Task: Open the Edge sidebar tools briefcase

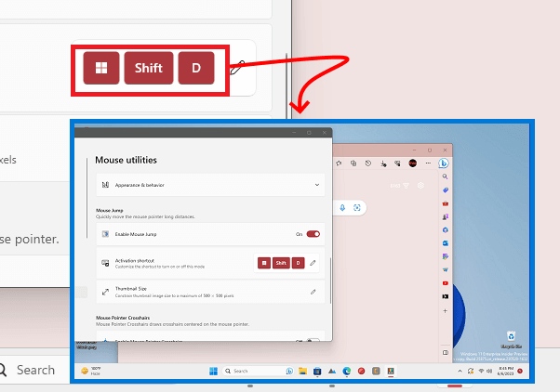Action: click(x=445, y=203)
